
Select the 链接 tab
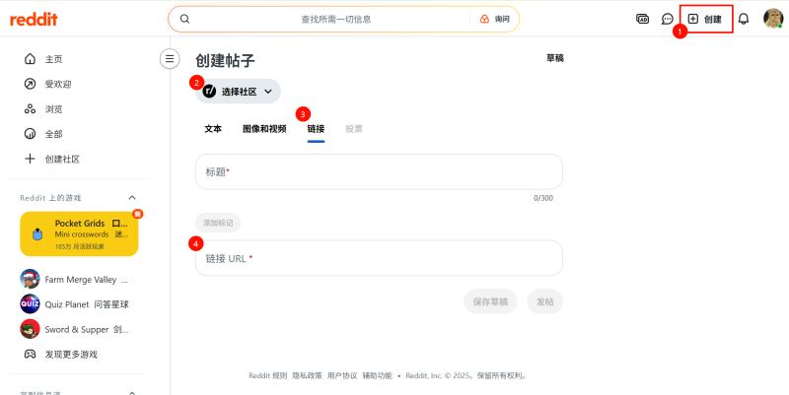[316, 129]
